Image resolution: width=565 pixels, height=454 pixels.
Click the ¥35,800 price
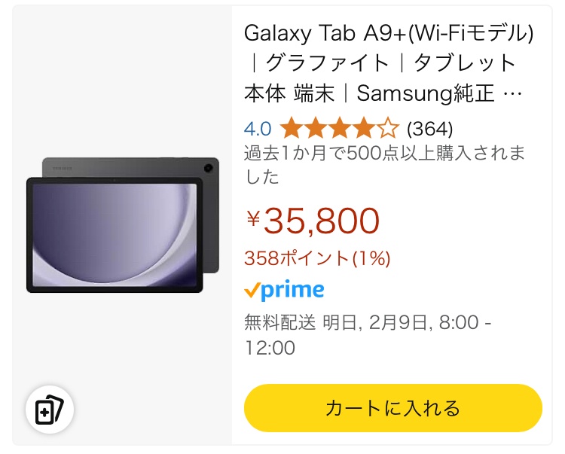click(313, 221)
